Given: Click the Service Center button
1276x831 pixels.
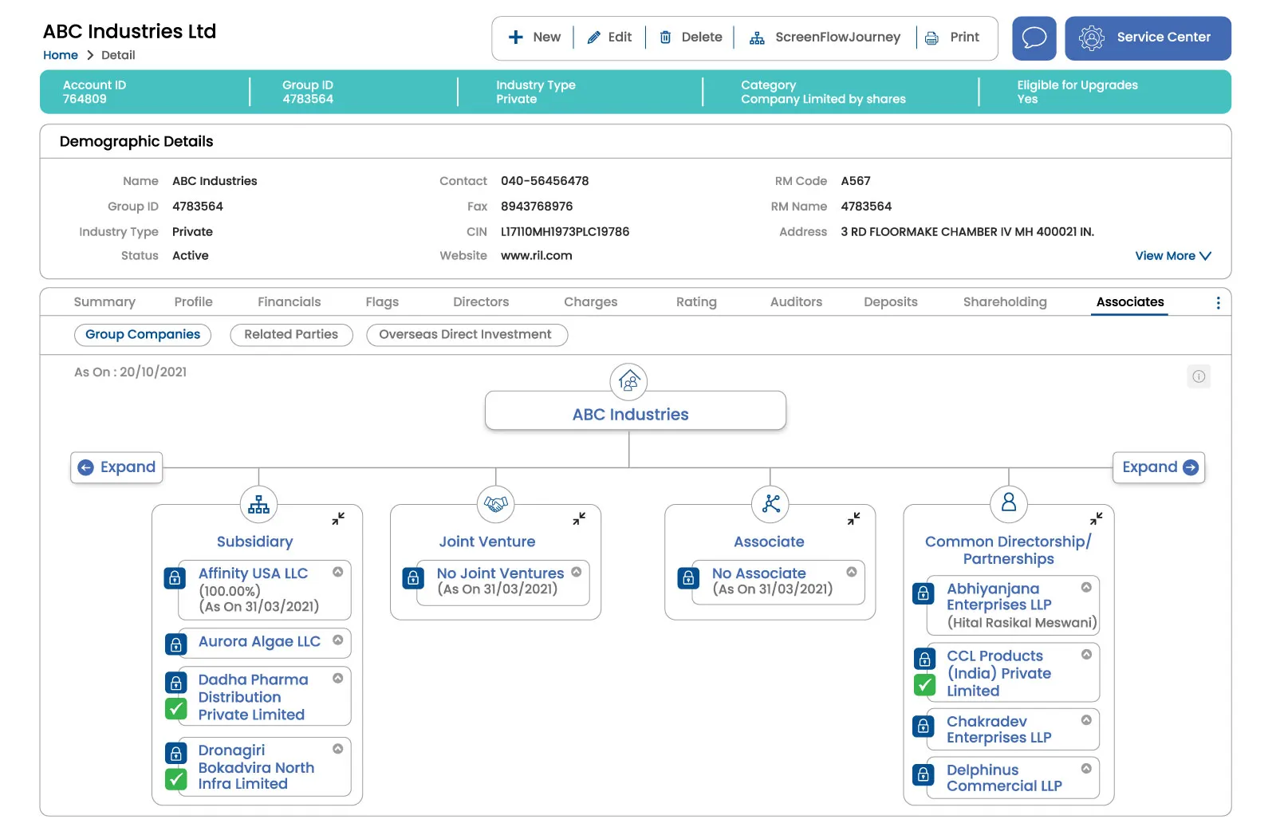Looking at the screenshot, I should tap(1148, 38).
